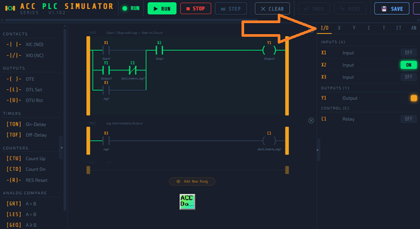Click the ACC Do... thumbnail icon
Screen dimensions: 420x229
(187, 202)
